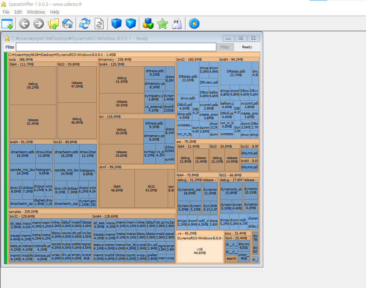The width and height of the screenshot is (366, 288).
Task: Click the plain blue cube detail icon
Action: point(116,24)
